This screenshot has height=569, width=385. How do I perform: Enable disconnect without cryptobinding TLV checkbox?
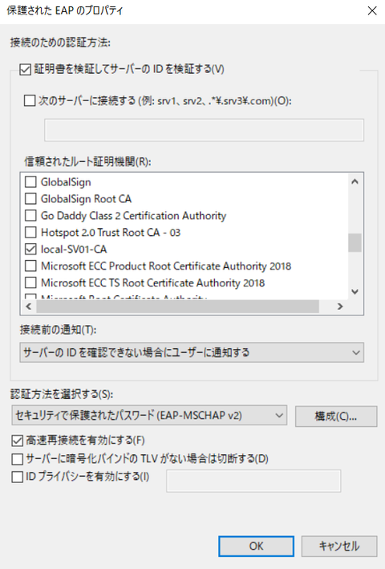coord(17,459)
